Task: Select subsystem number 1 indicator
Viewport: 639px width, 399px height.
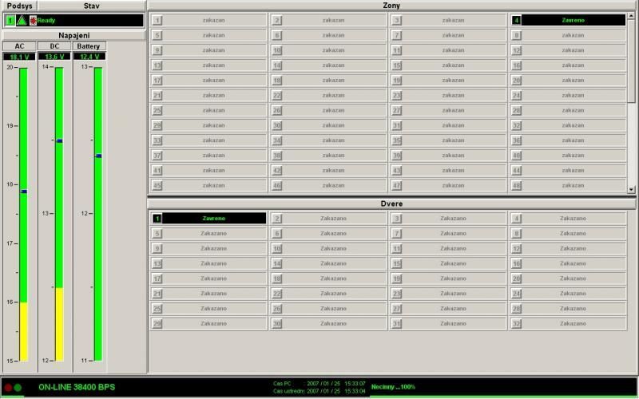Action: tap(10, 21)
